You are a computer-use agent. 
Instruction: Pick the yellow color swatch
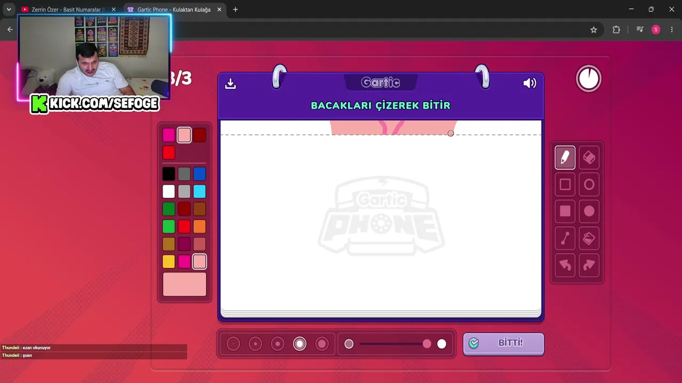point(168,261)
